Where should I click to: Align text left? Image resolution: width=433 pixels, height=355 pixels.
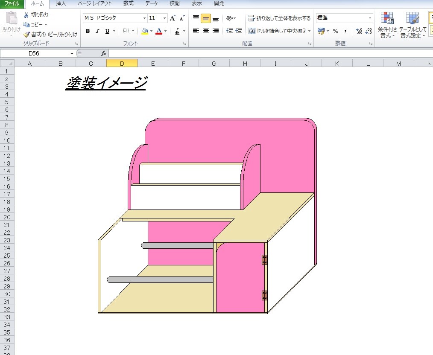pyautogui.click(x=196, y=31)
